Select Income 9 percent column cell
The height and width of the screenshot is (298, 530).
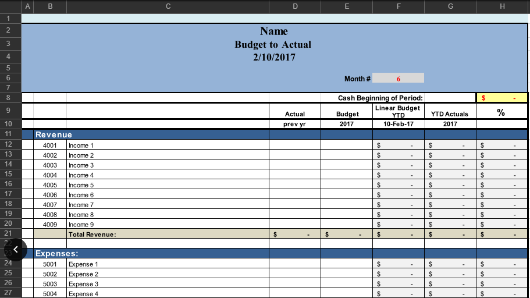pos(502,225)
